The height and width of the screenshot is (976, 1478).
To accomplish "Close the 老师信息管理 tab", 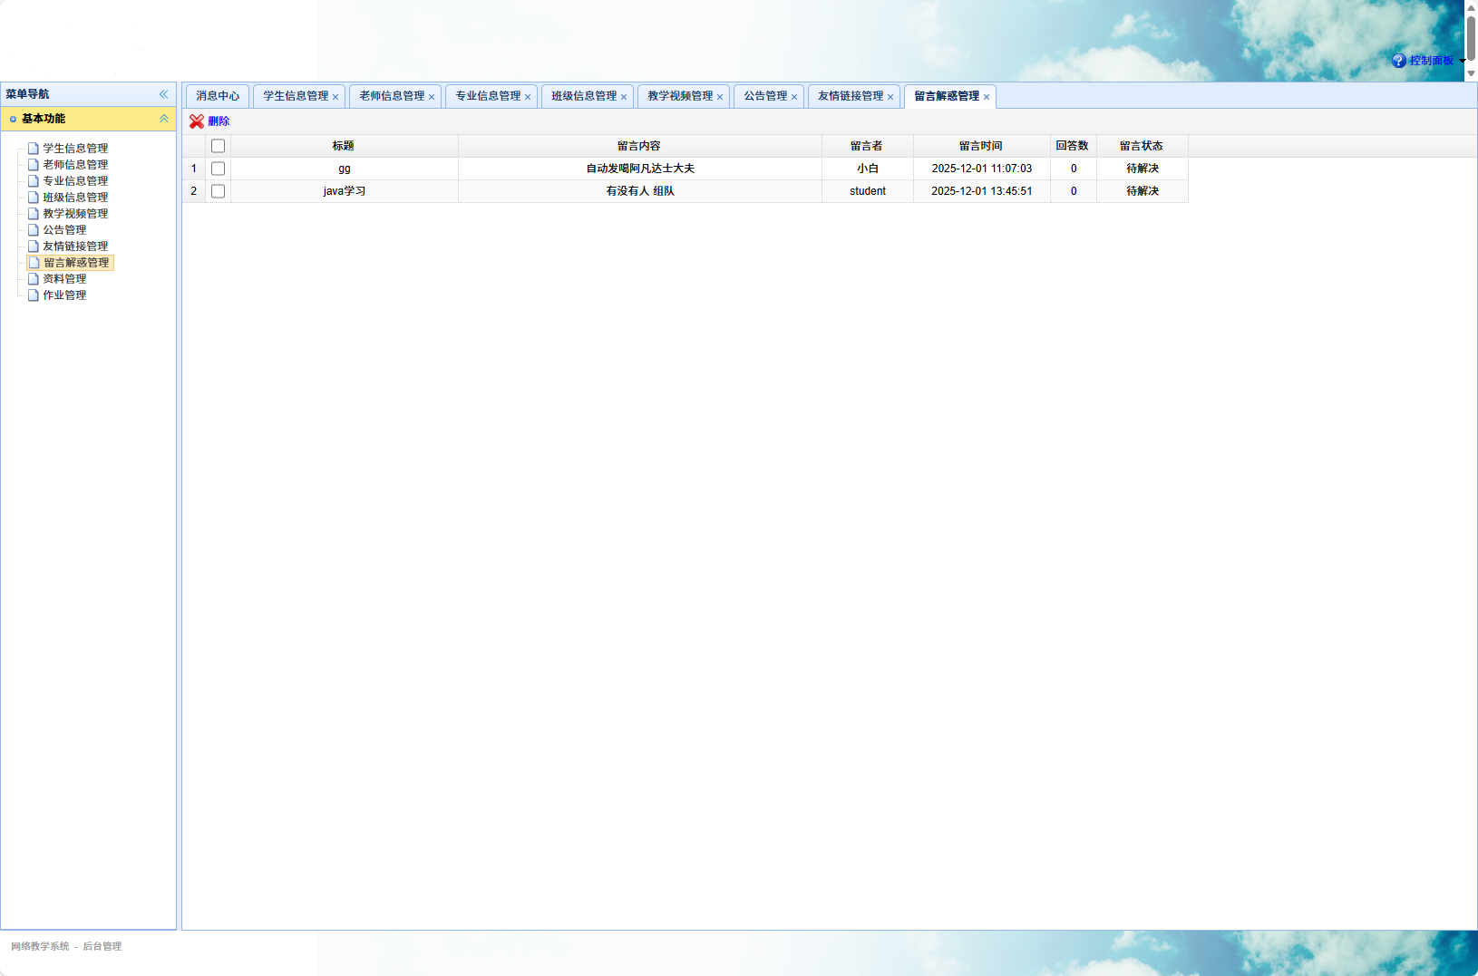I will [x=432, y=97].
